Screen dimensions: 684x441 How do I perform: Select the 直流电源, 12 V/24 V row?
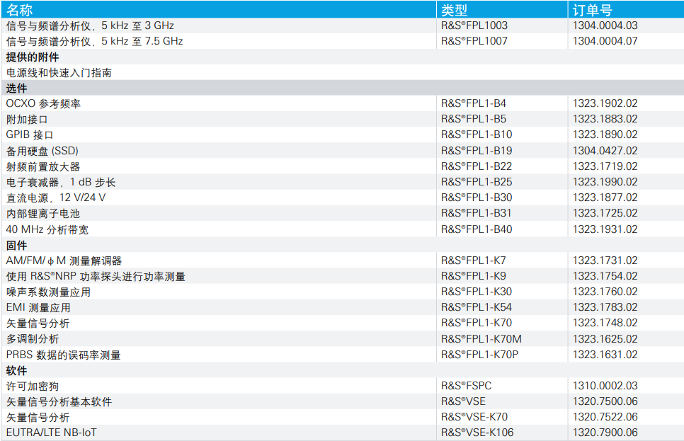(x=56, y=198)
